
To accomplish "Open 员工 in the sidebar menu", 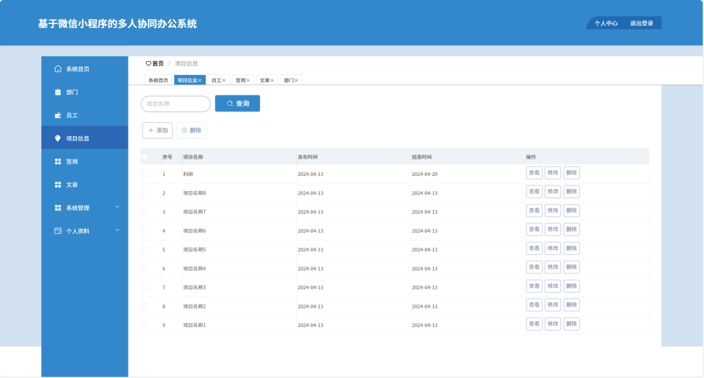I will pos(85,115).
